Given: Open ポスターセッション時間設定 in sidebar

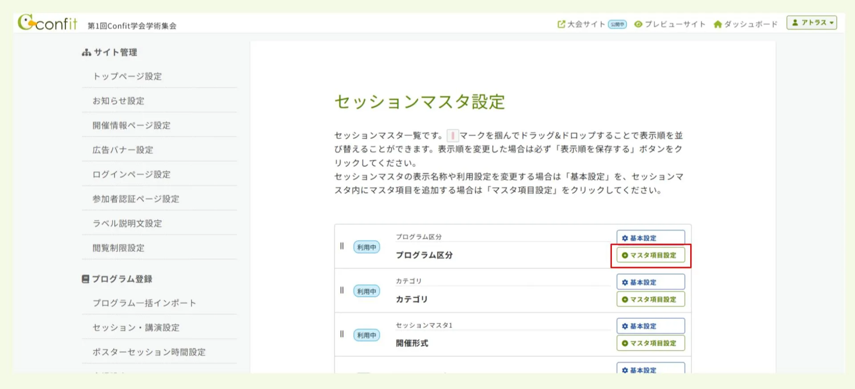Looking at the screenshot, I should (x=149, y=352).
